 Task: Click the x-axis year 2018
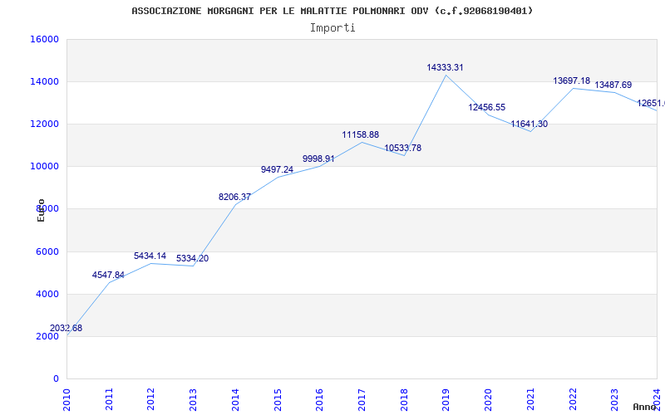pyautogui.click(x=404, y=399)
